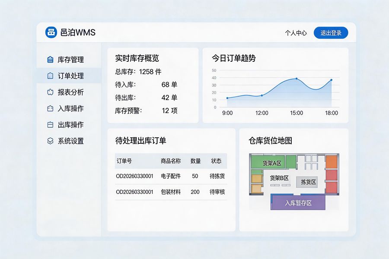389x259 pixels.
Task: Open 入库操作 from the sidebar
Action: tap(69, 108)
